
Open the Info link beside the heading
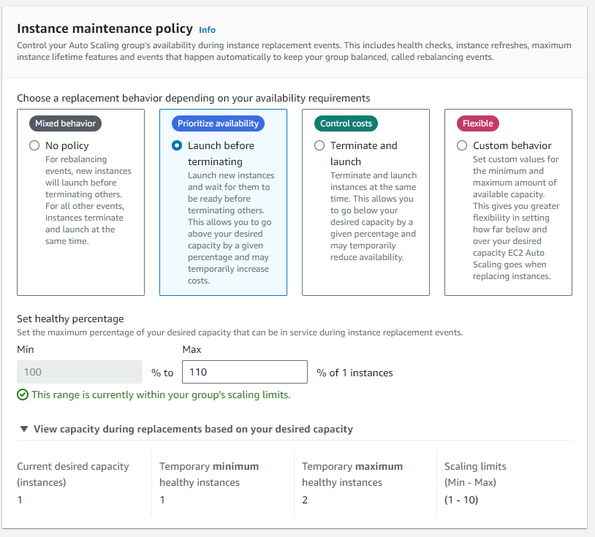coord(207,30)
